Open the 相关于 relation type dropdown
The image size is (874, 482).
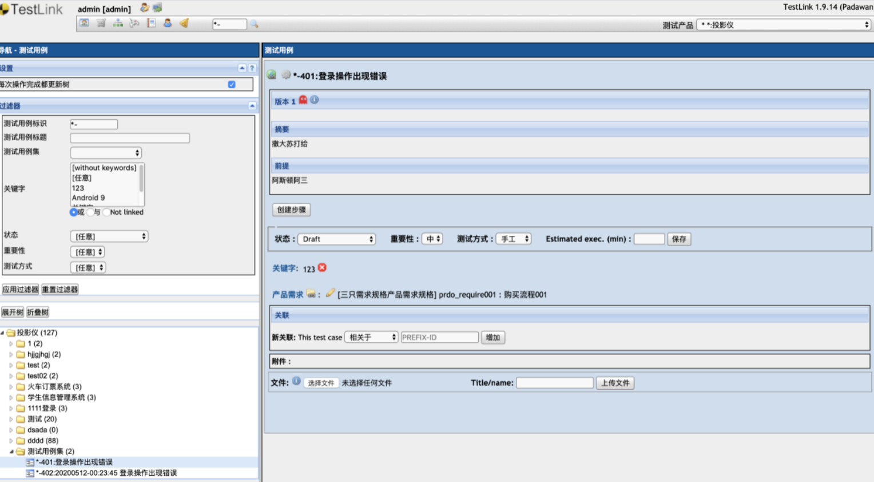tap(371, 337)
